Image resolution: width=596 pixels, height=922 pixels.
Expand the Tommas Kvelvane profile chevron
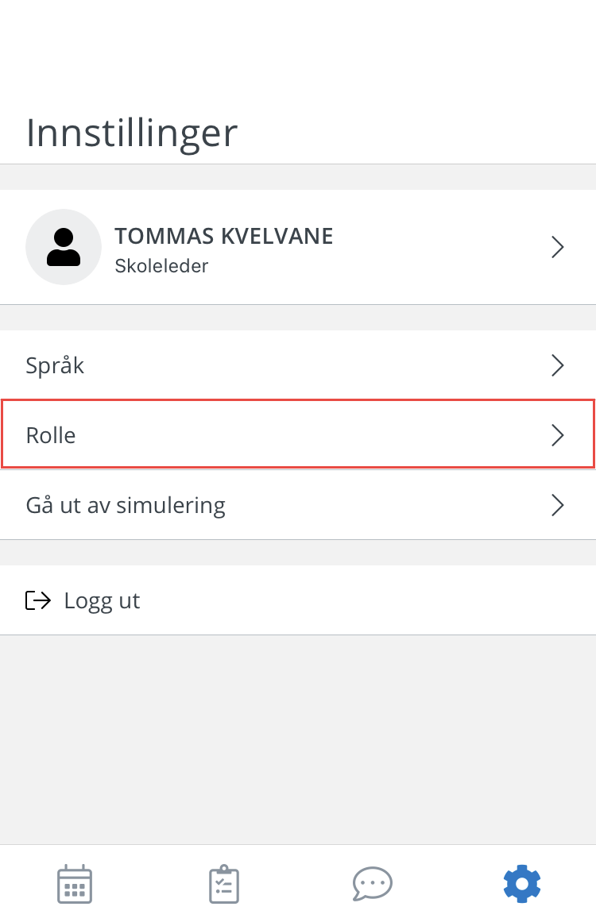558,247
